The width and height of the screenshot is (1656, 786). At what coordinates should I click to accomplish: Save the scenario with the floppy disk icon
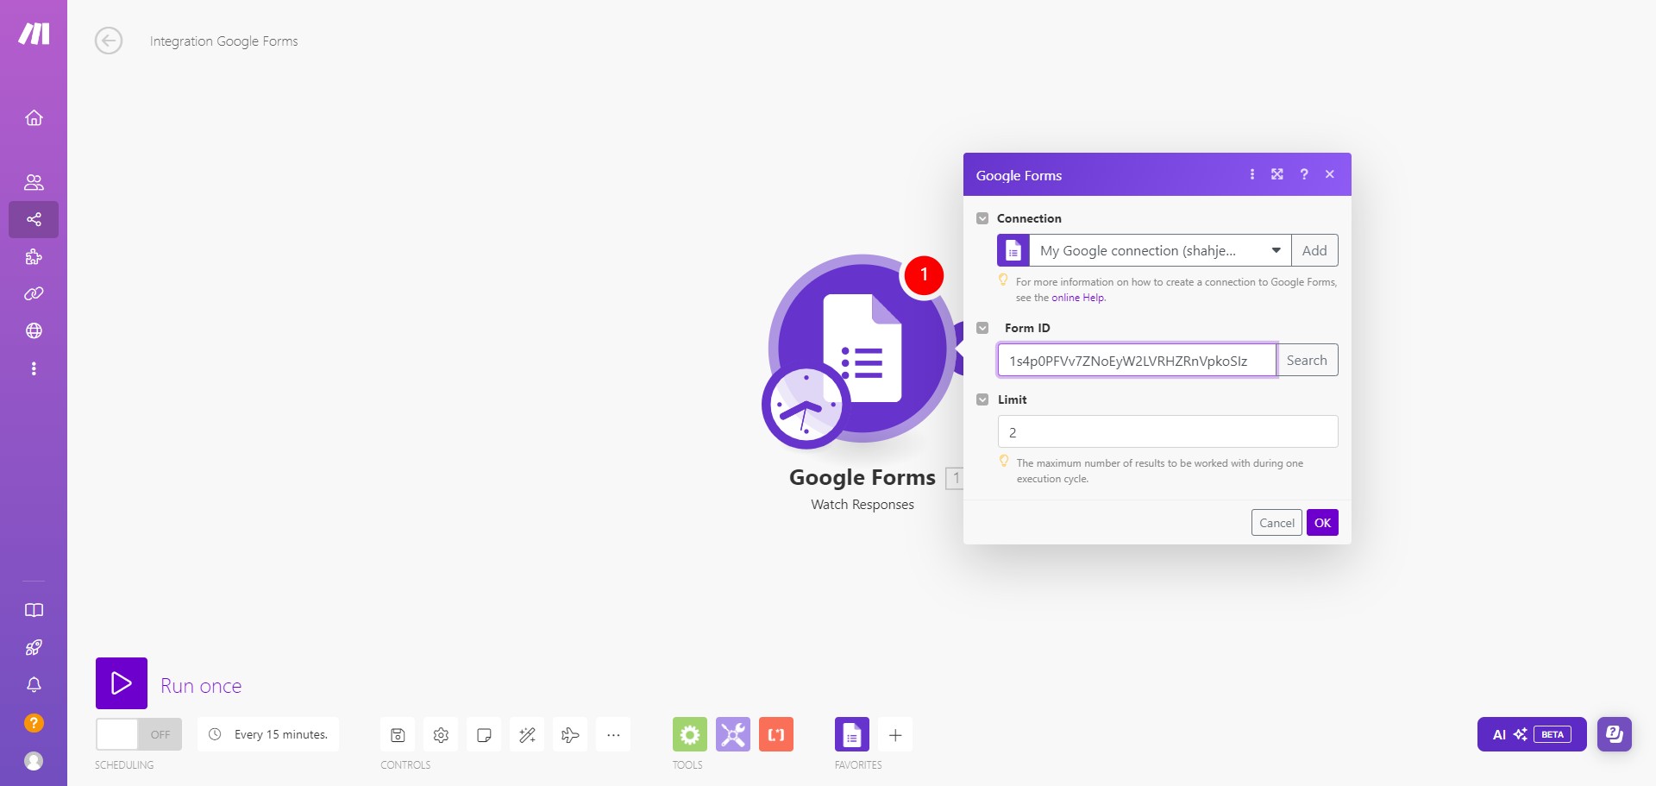398,734
